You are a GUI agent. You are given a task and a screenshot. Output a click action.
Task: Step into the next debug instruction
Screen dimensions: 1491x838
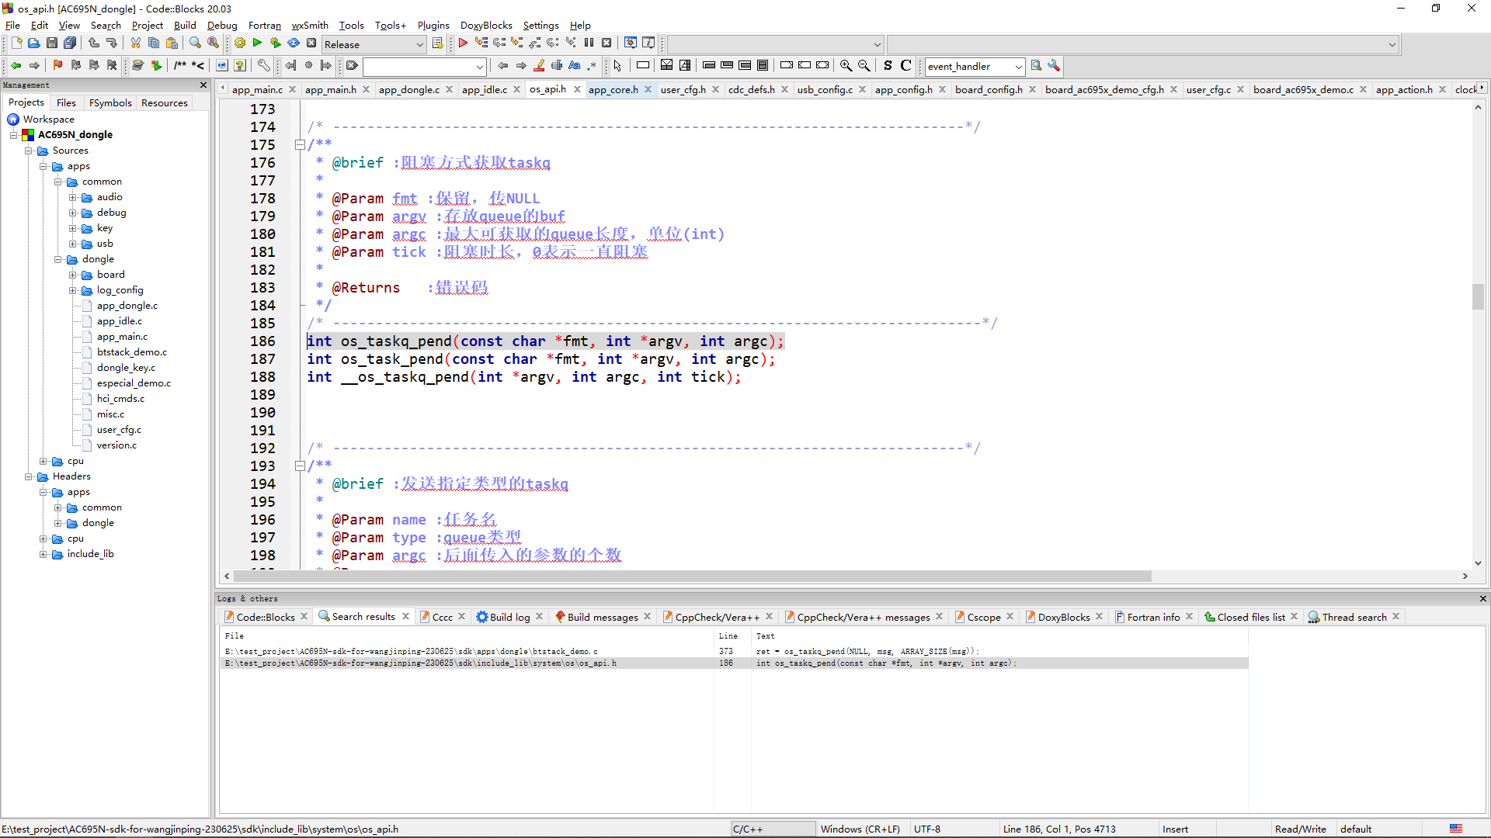517,43
